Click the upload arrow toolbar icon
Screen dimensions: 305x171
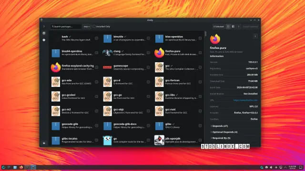click(239, 27)
